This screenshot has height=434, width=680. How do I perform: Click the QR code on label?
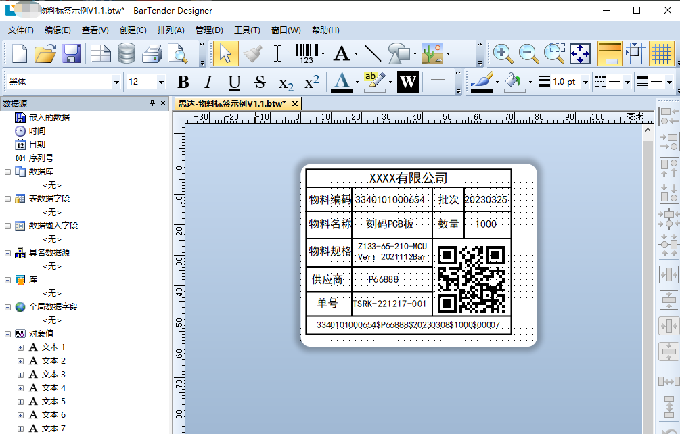[471, 279]
